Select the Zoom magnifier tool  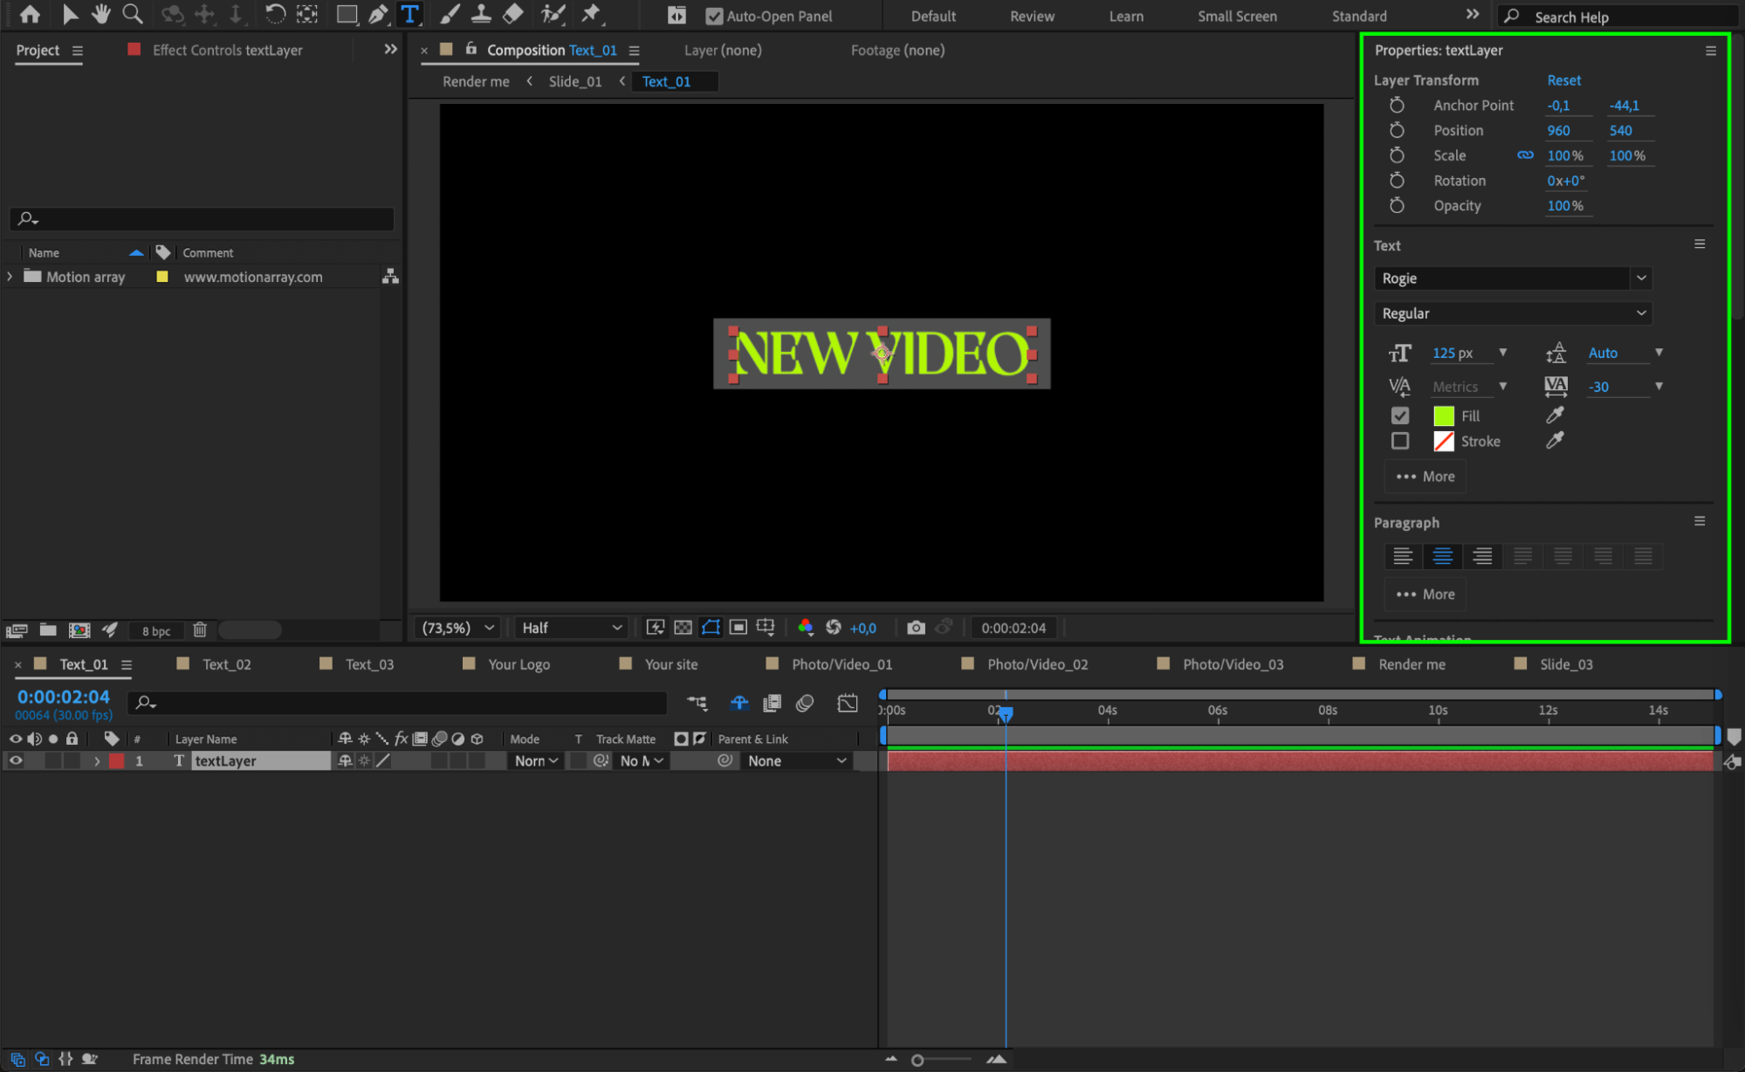(x=132, y=14)
